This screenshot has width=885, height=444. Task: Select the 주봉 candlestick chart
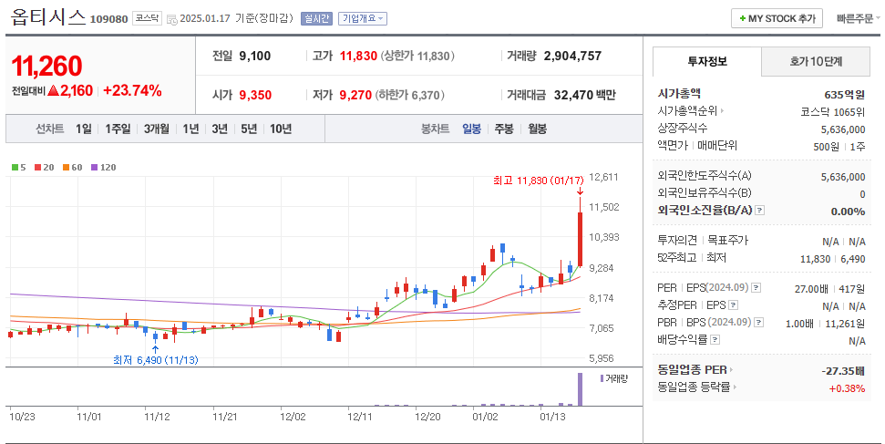click(x=504, y=129)
